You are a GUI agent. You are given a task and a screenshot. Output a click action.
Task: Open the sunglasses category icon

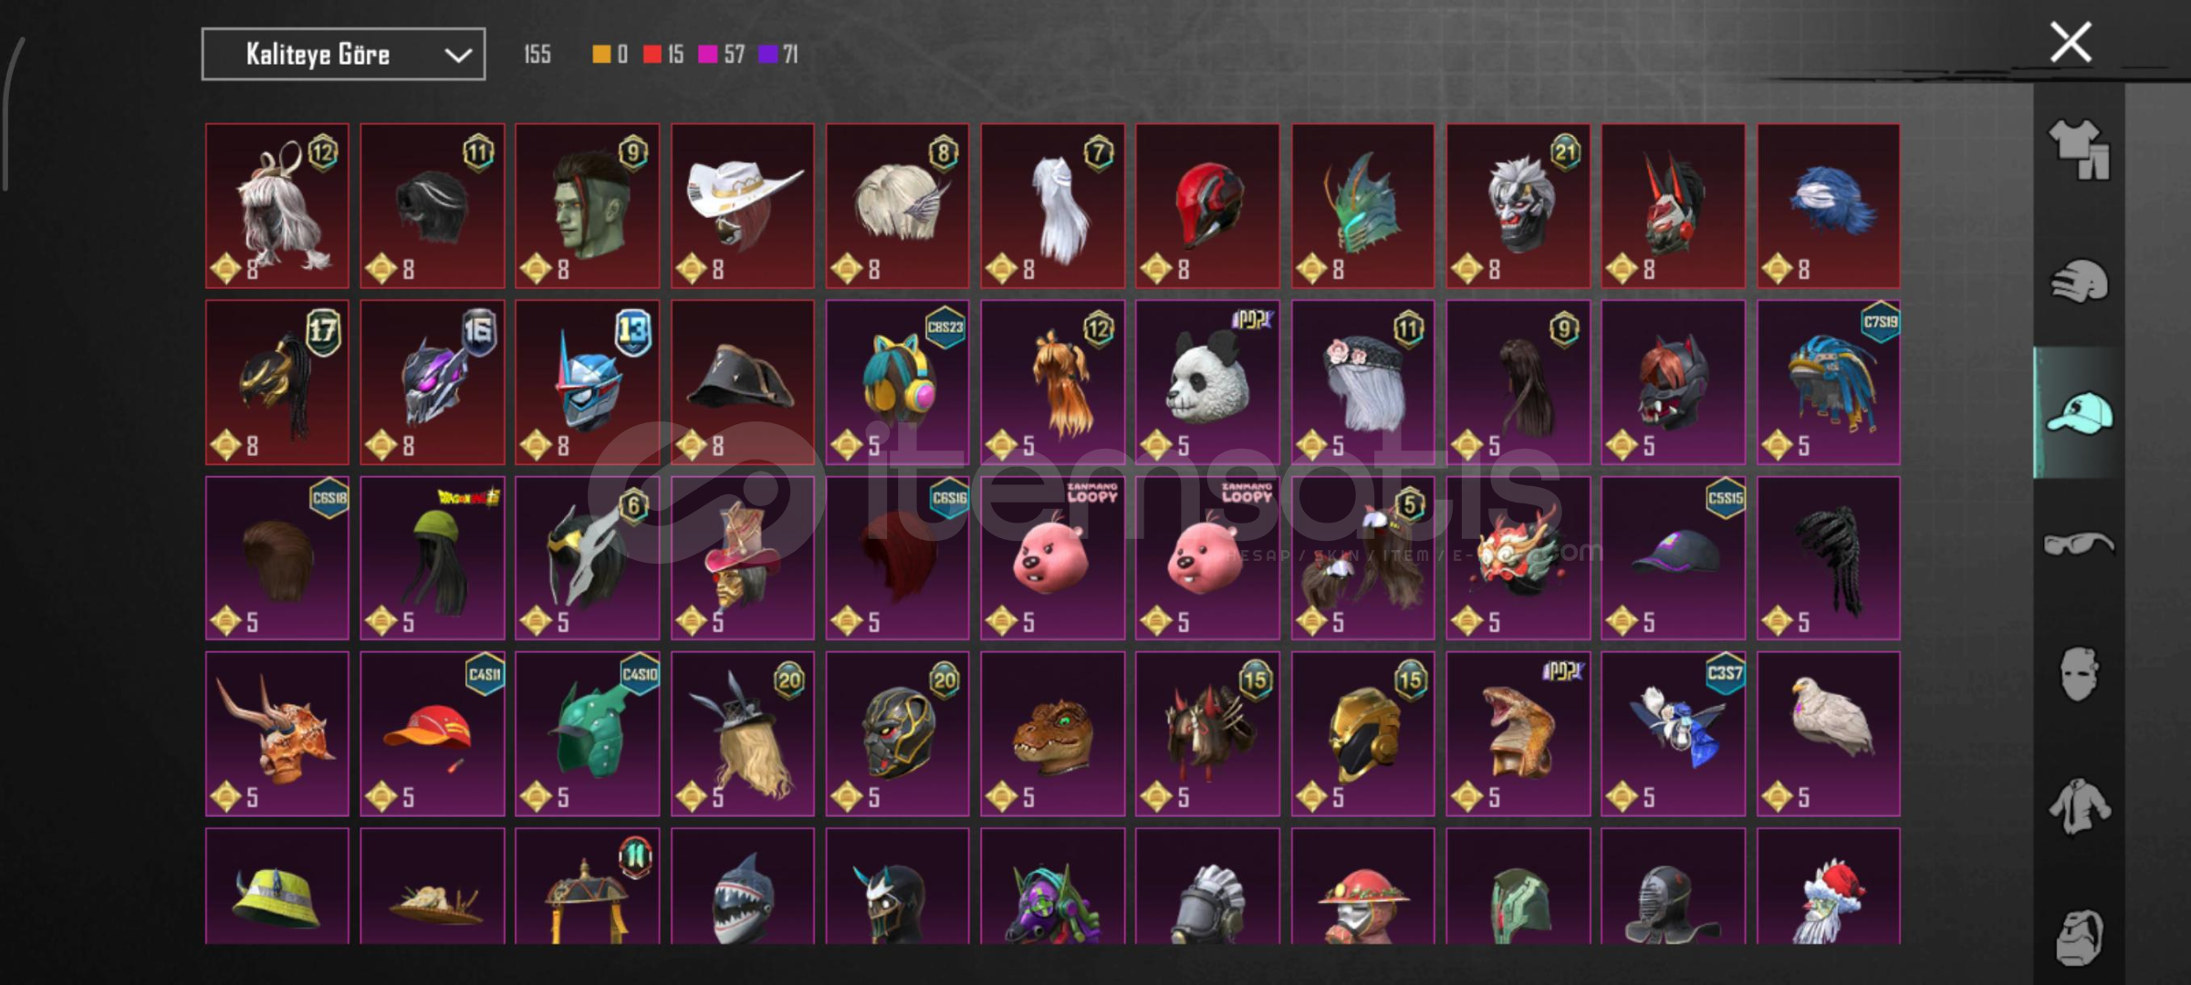pos(2079,544)
